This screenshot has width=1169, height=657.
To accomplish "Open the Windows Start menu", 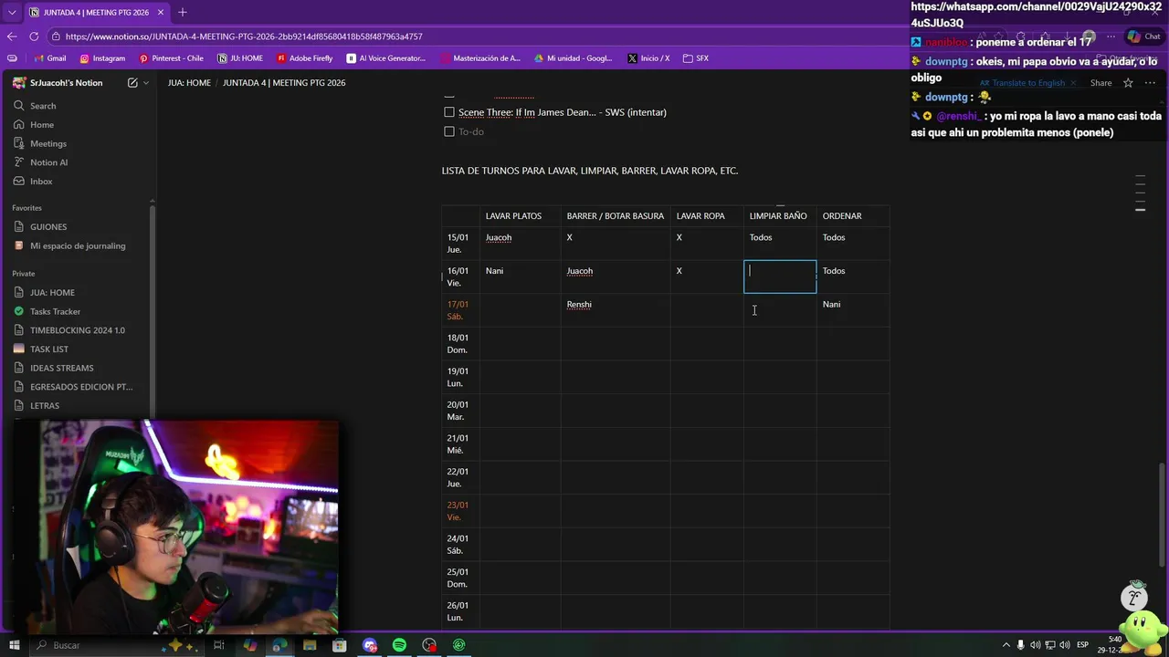I will 14,645.
